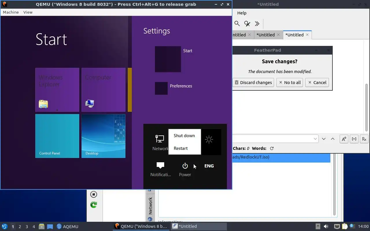Switch to the active rightmost *Untitled tab
This screenshot has width=370, height=231.
coord(294,35)
